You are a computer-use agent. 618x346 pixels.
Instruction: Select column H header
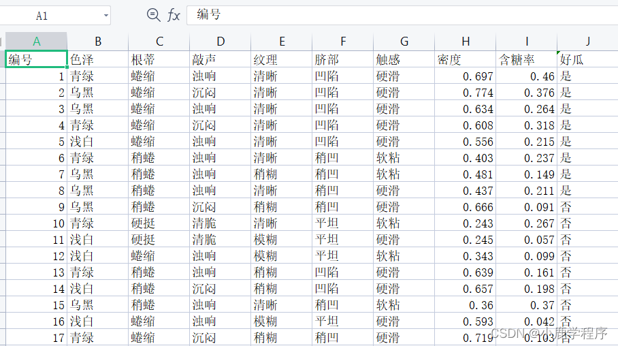(466, 42)
